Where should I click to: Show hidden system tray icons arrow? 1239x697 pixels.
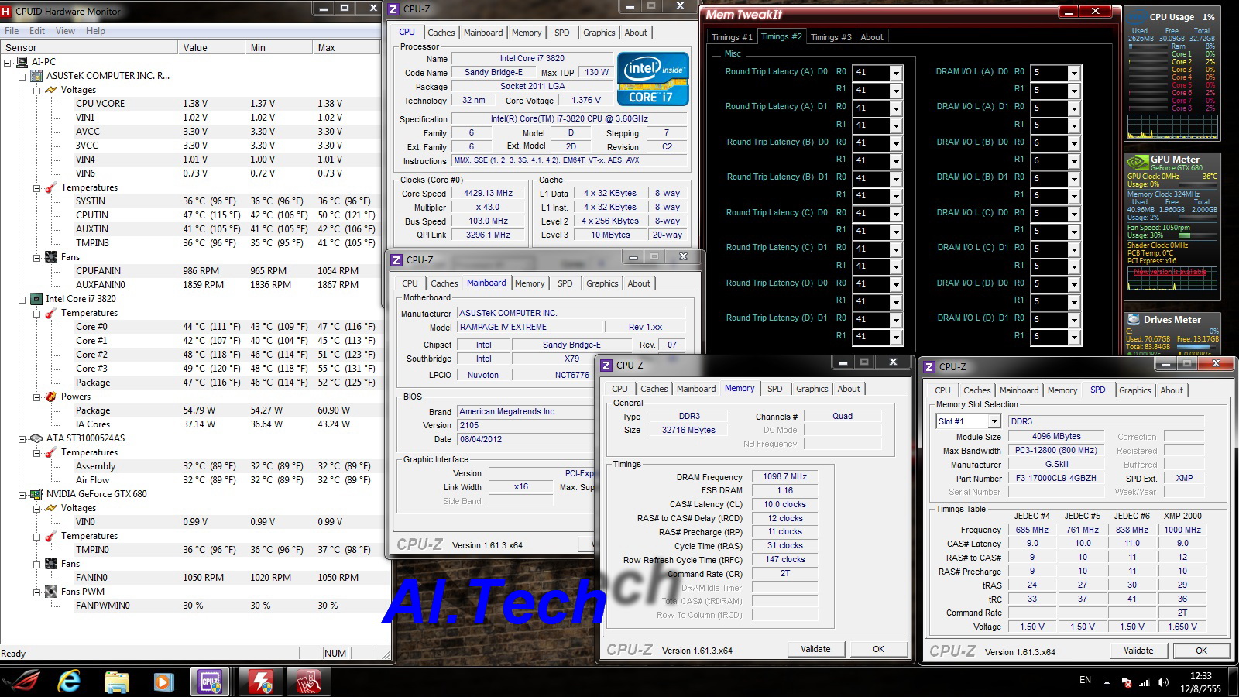click(1107, 682)
